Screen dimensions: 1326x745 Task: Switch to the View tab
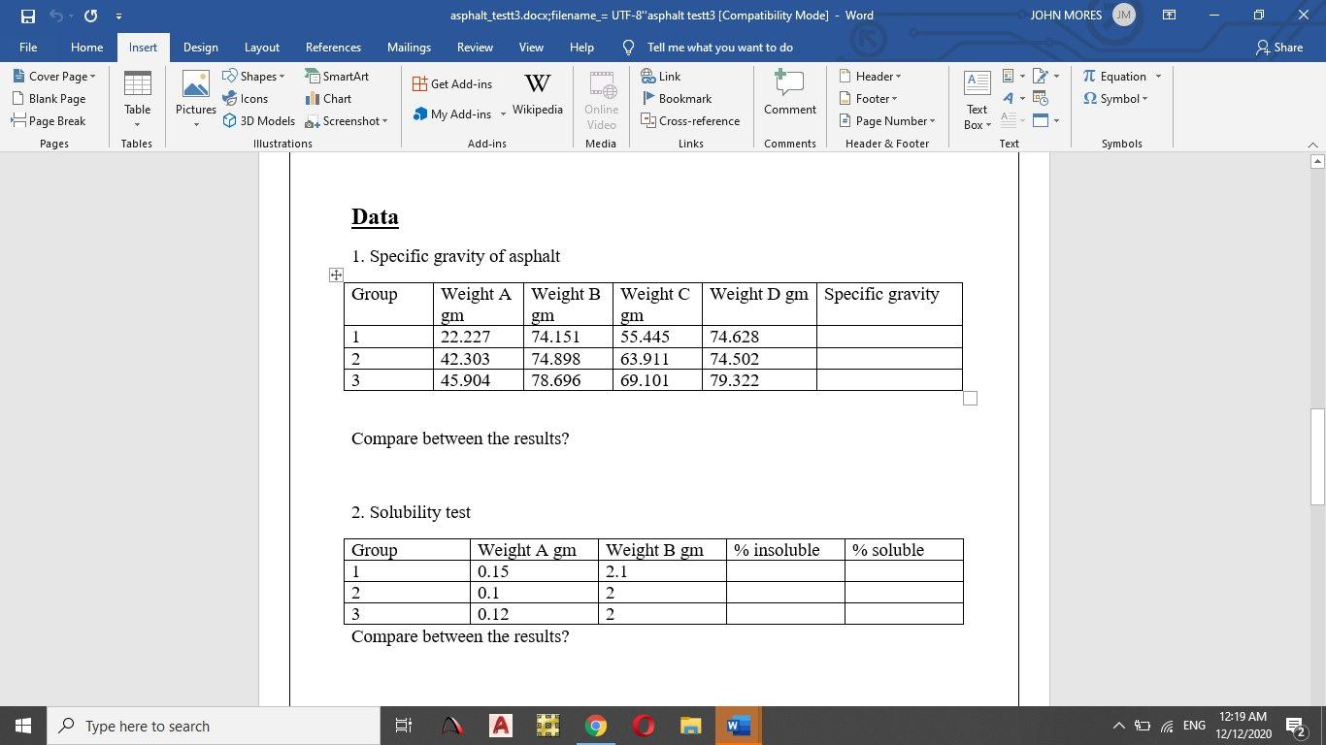click(531, 47)
